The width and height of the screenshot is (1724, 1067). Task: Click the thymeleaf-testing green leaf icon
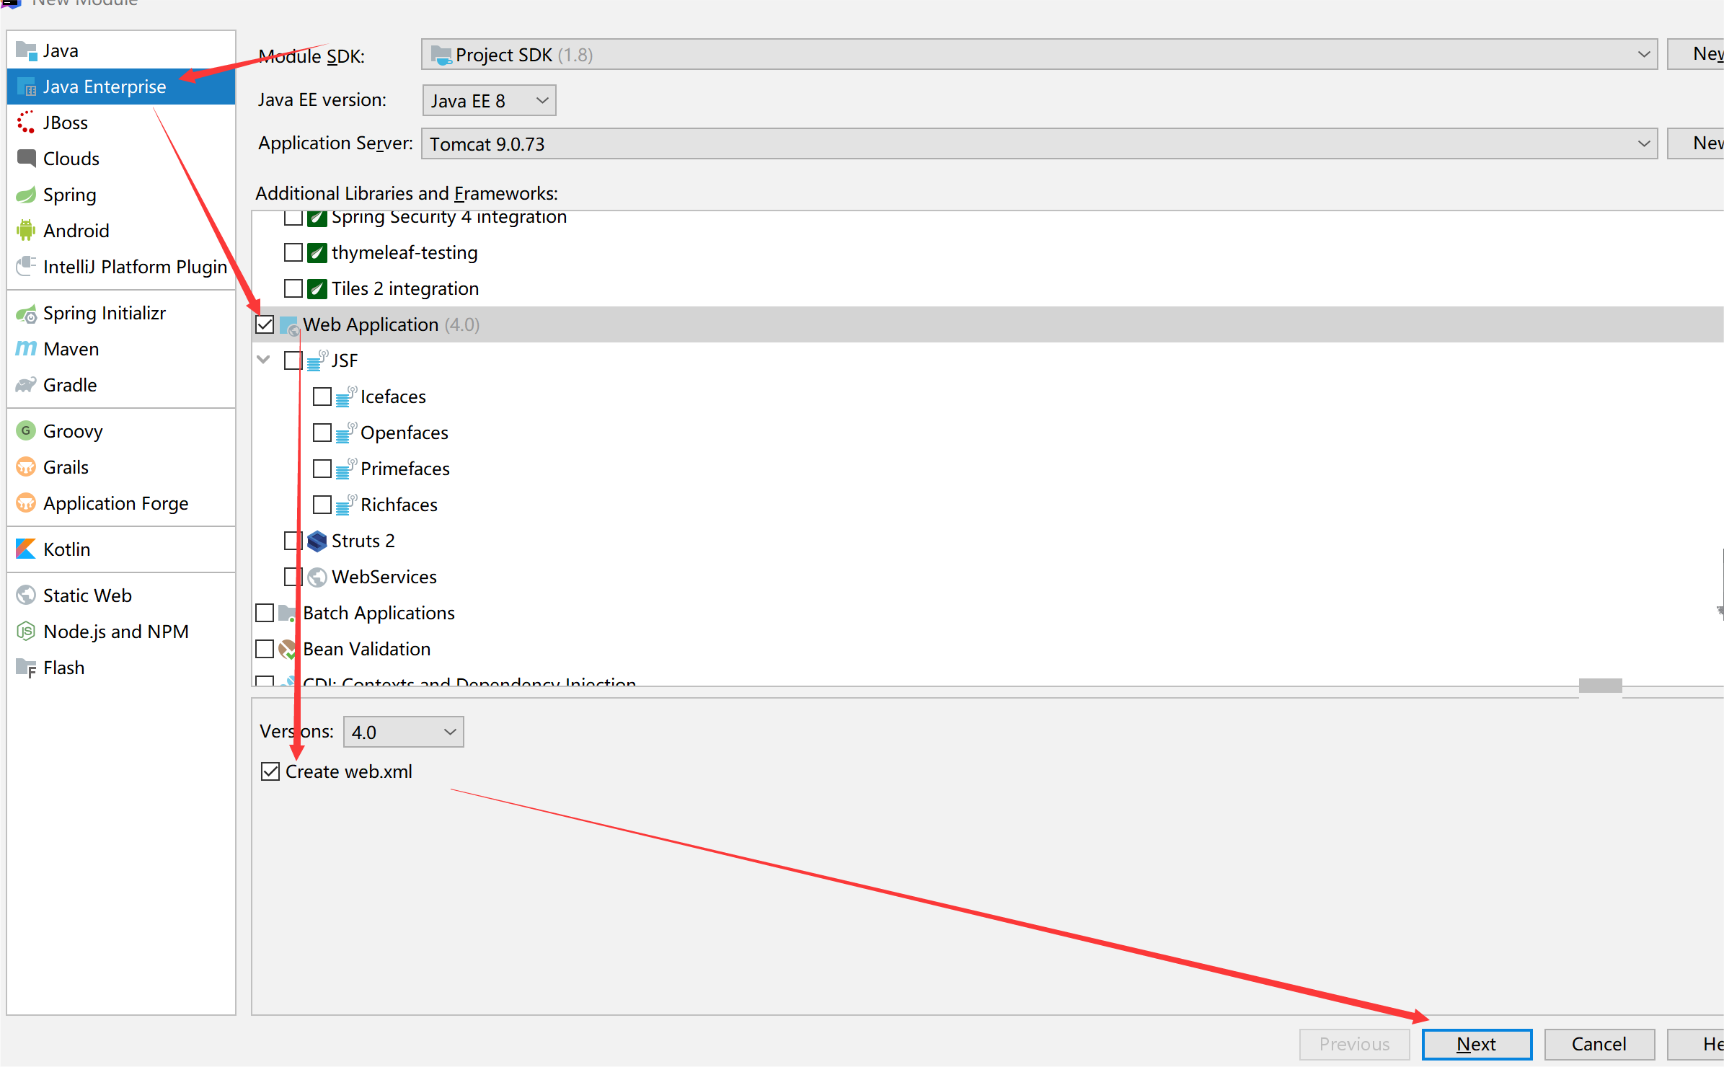(x=317, y=252)
